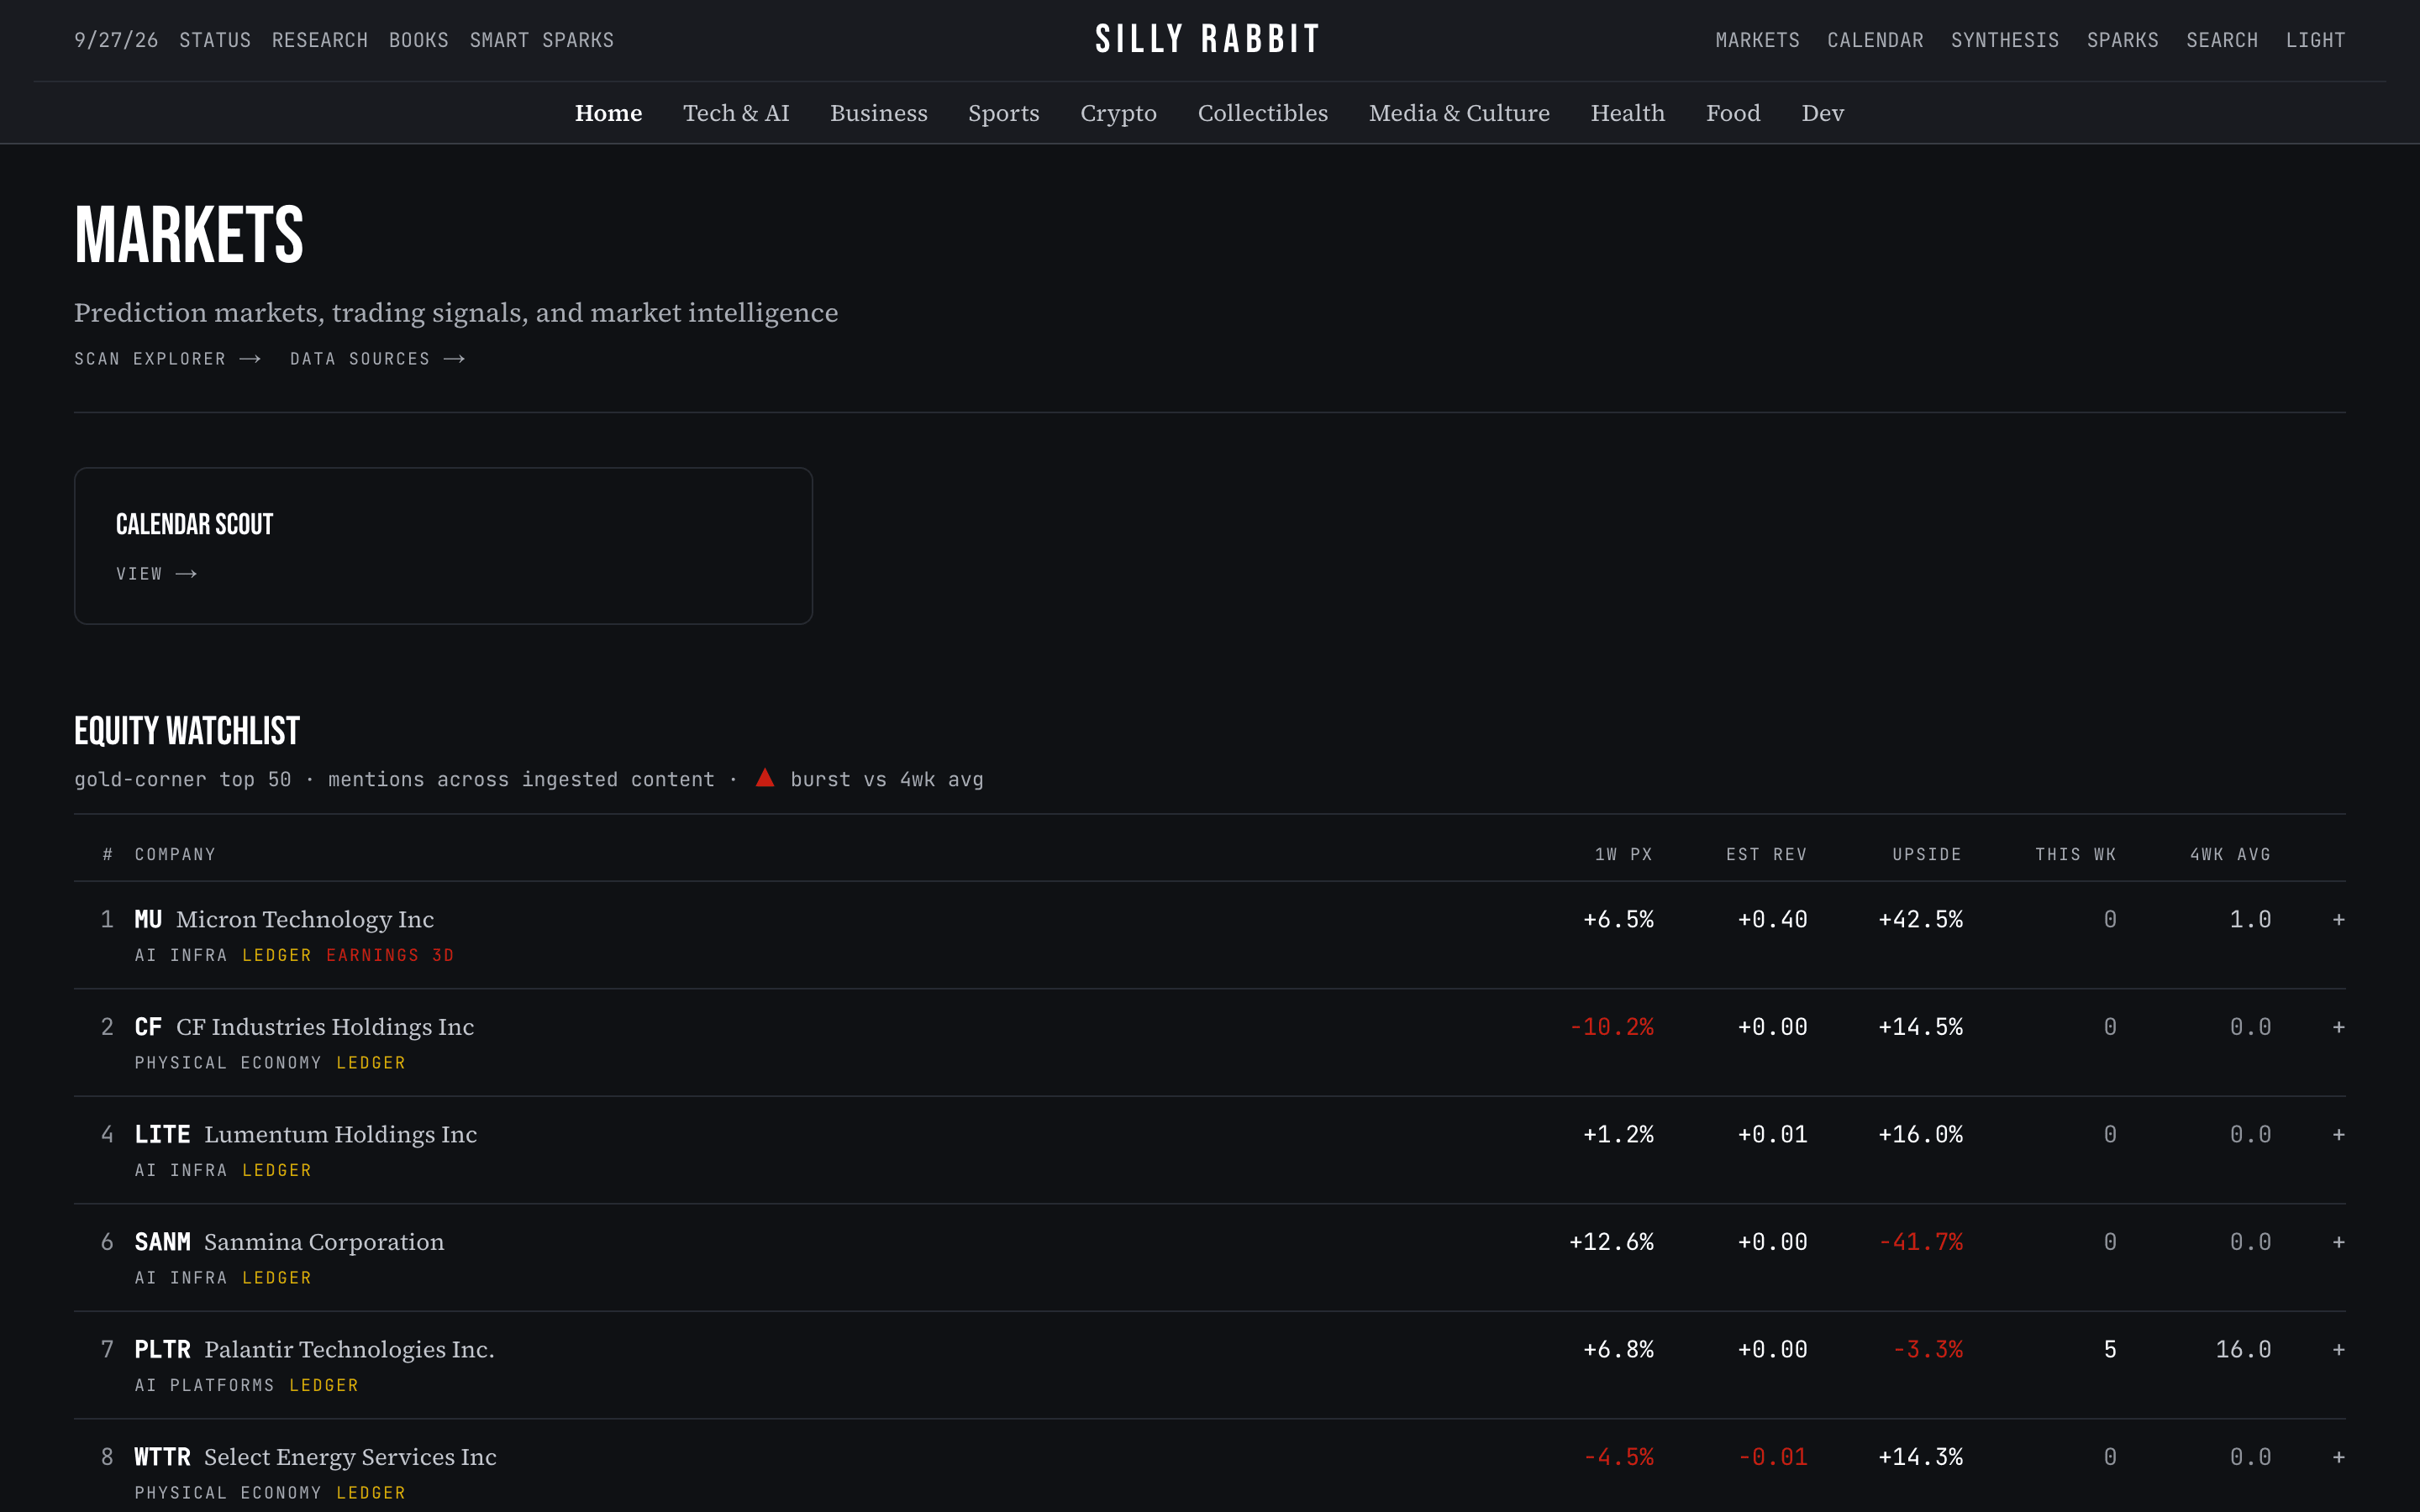Go to SPARKS in top-right nav
This screenshot has height=1512, width=2420.
(2122, 40)
